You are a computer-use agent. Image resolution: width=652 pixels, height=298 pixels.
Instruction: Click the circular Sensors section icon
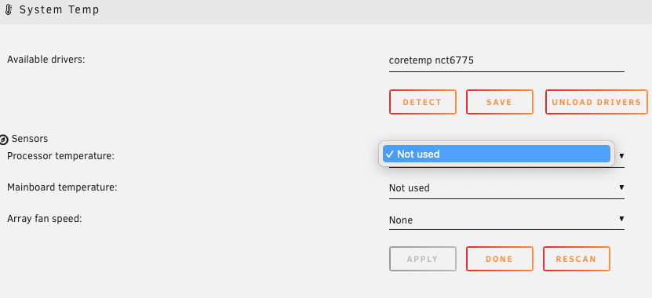click(4, 140)
